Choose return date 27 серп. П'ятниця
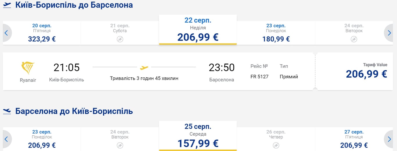This screenshot has width=397, height=151. (353, 139)
